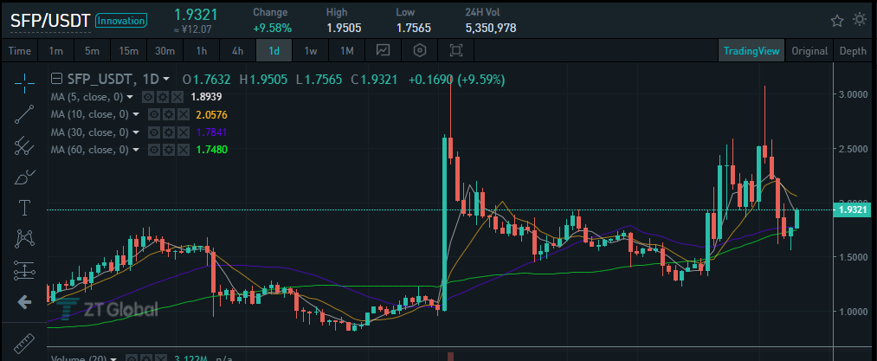Screen dimensions: 877x361
Task: Open the Depth chart view
Action: coord(853,51)
